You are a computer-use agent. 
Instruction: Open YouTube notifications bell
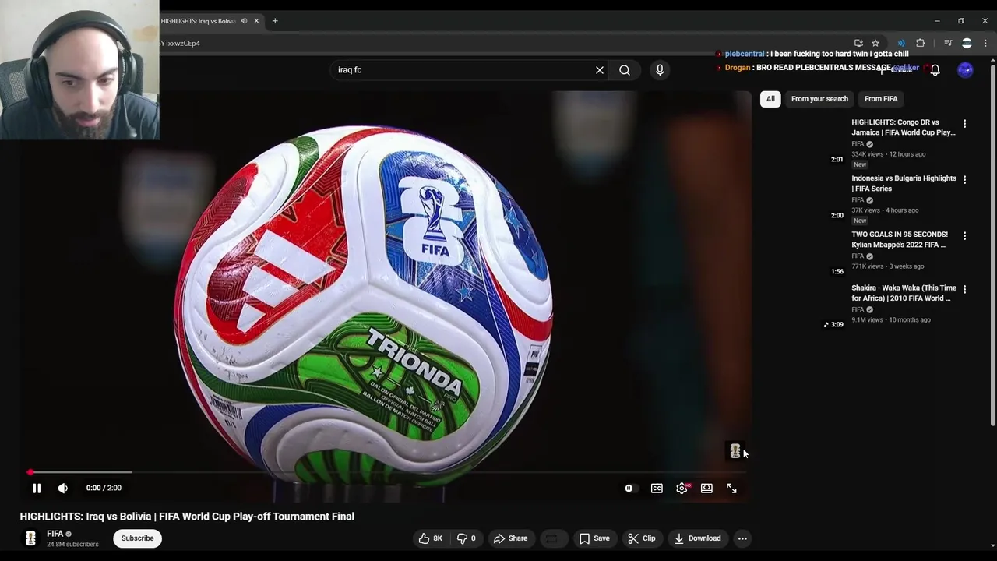point(935,70)
